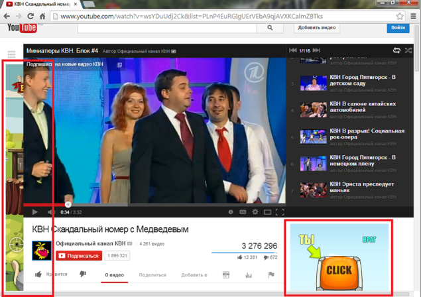Open the browser home page icon
This screenshot has width=421, height=297.
point(42,16)
